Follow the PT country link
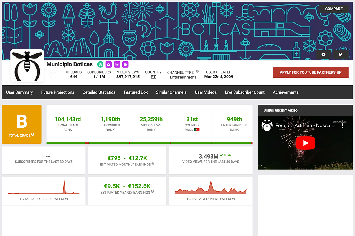 [x=153, y=77]
